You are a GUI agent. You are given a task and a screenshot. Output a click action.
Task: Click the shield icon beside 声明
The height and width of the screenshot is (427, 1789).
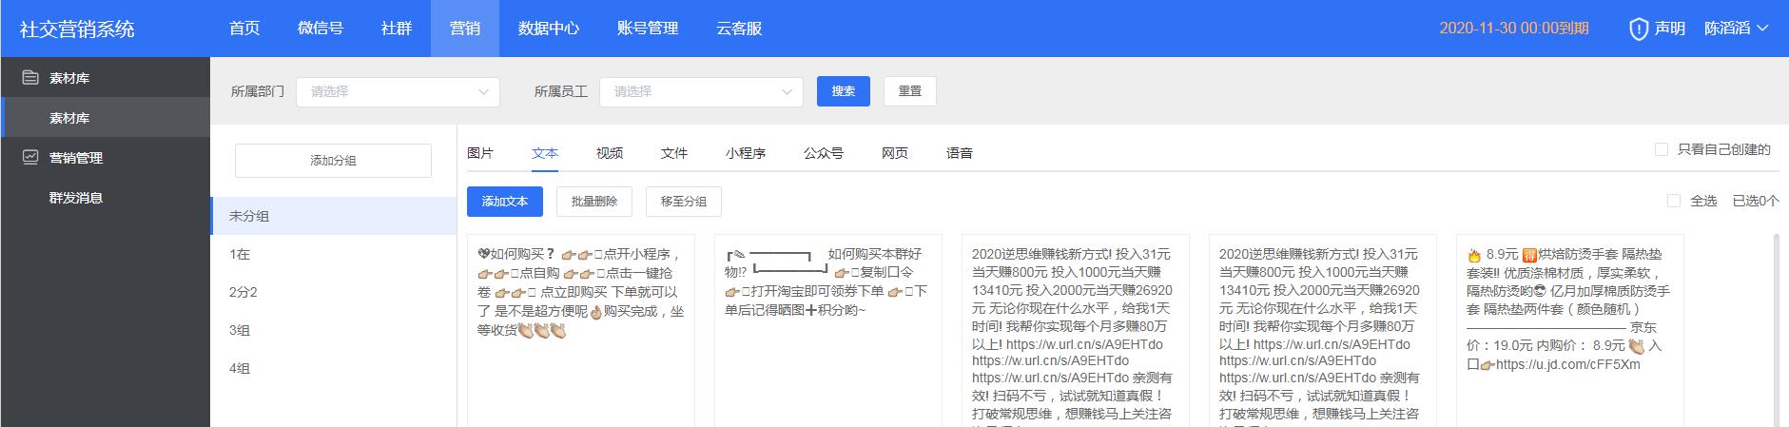(x=1639, y=29)
